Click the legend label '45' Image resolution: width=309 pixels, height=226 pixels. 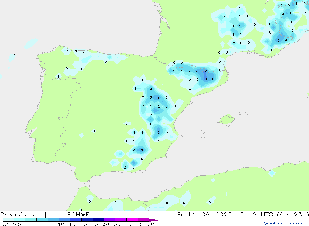pos(140,224)
